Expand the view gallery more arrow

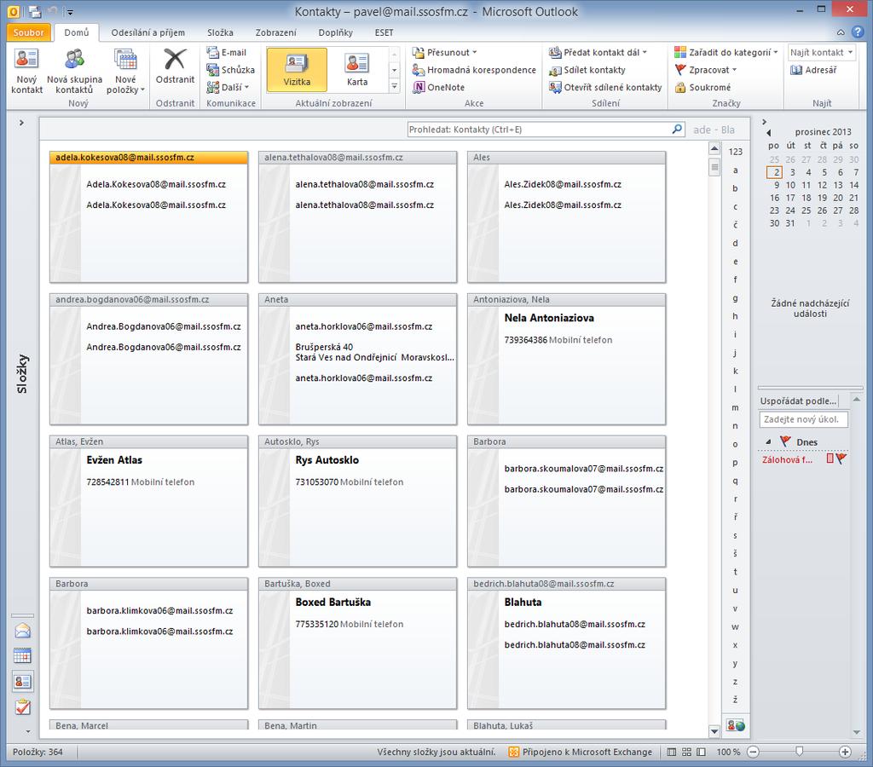click(x=394, y=86)
